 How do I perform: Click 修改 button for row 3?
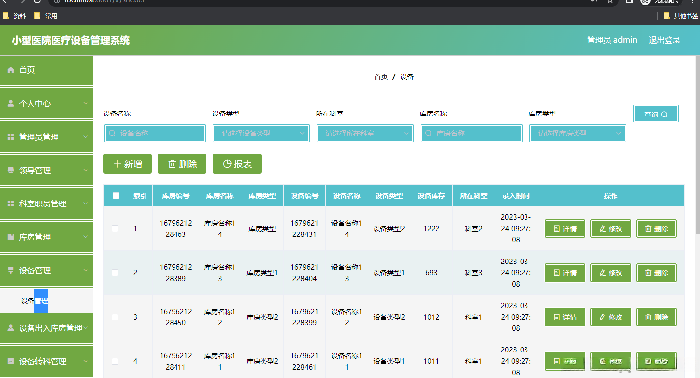pos(611,317)
